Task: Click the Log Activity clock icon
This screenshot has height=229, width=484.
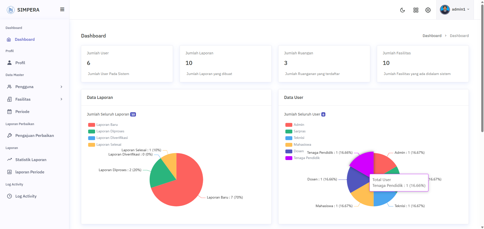Action: [10, 196]
